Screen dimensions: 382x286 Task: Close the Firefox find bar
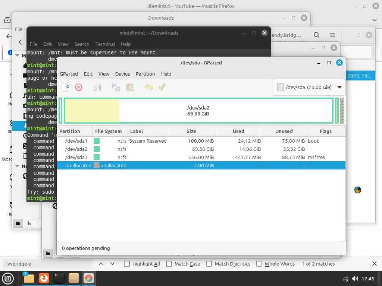375,264
